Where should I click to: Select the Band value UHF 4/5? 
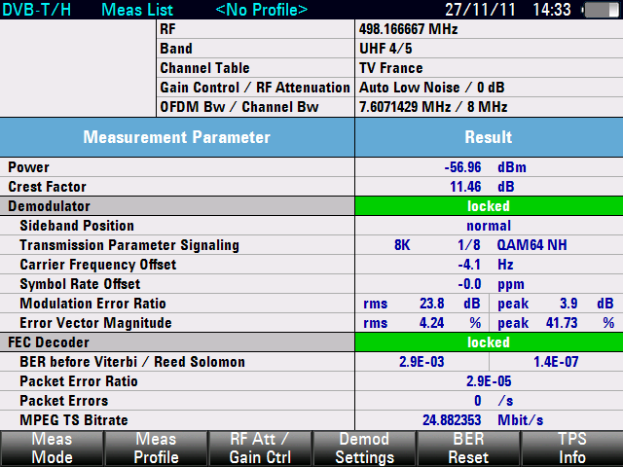click(385, 49)
